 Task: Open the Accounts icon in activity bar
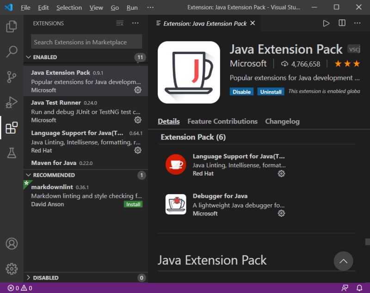[12, 244]
